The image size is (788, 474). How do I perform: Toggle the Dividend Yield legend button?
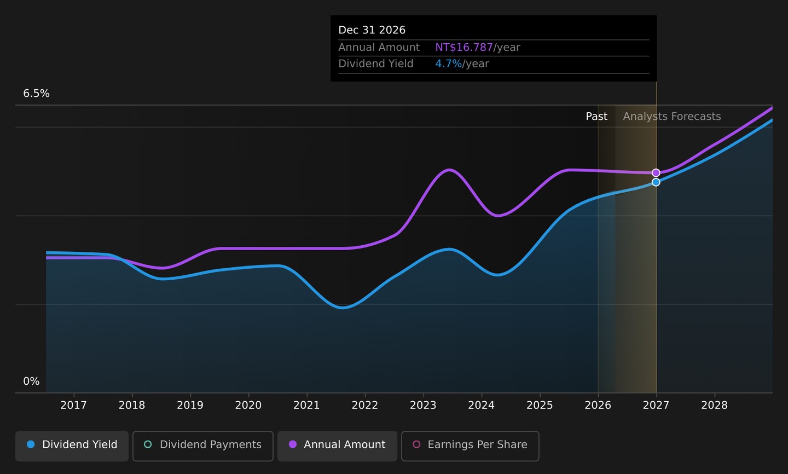pyautogui.click(x=72, y=446)
